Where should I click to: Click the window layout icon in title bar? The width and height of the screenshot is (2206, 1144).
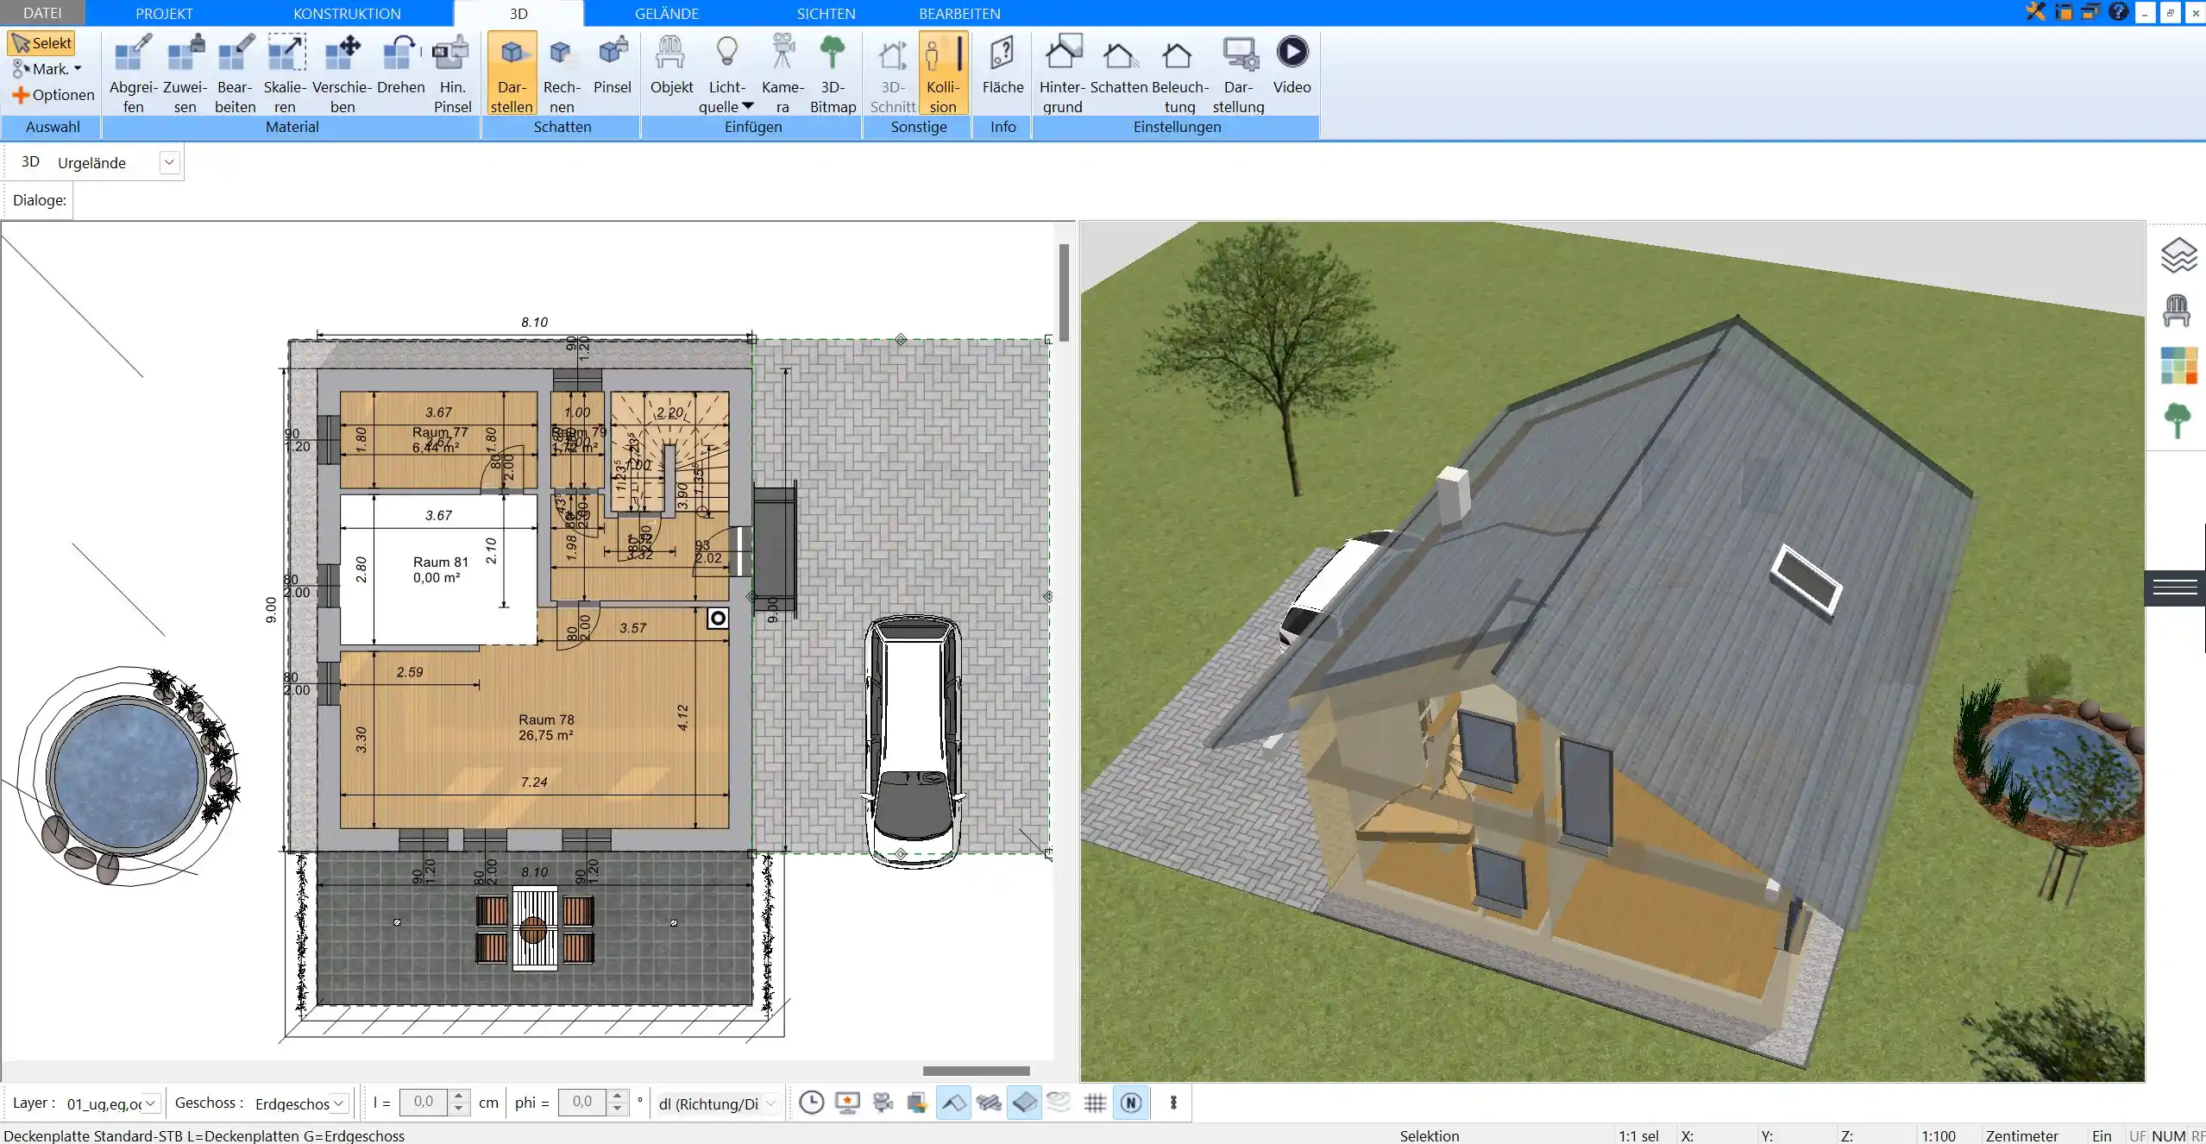pos(2064,12)
